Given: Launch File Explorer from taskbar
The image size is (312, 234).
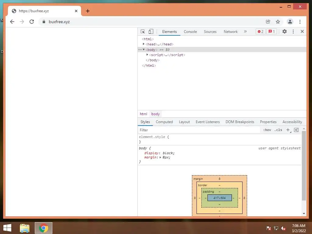Looking at the screenshot, I should [x=25, y=228].
